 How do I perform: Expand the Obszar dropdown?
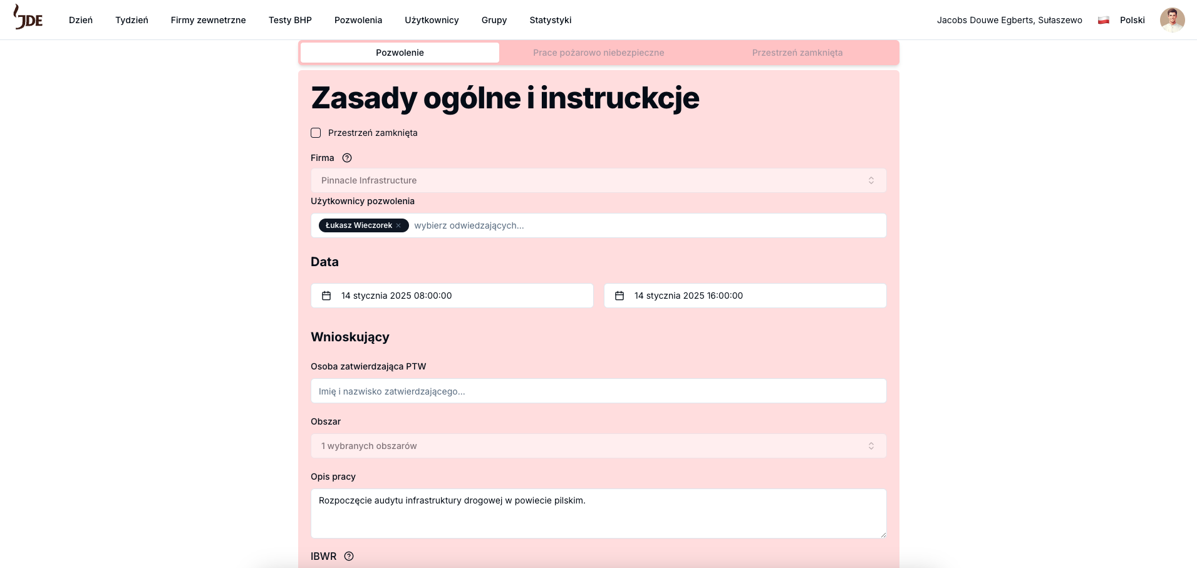(x=598, y=446)
